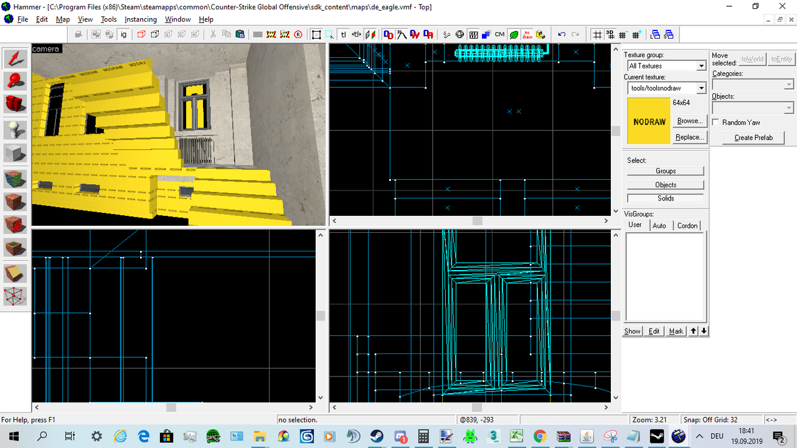This screenshot has width=797, height=448.
Task: Click the Load Window State icon
Action: pos(655,34)
